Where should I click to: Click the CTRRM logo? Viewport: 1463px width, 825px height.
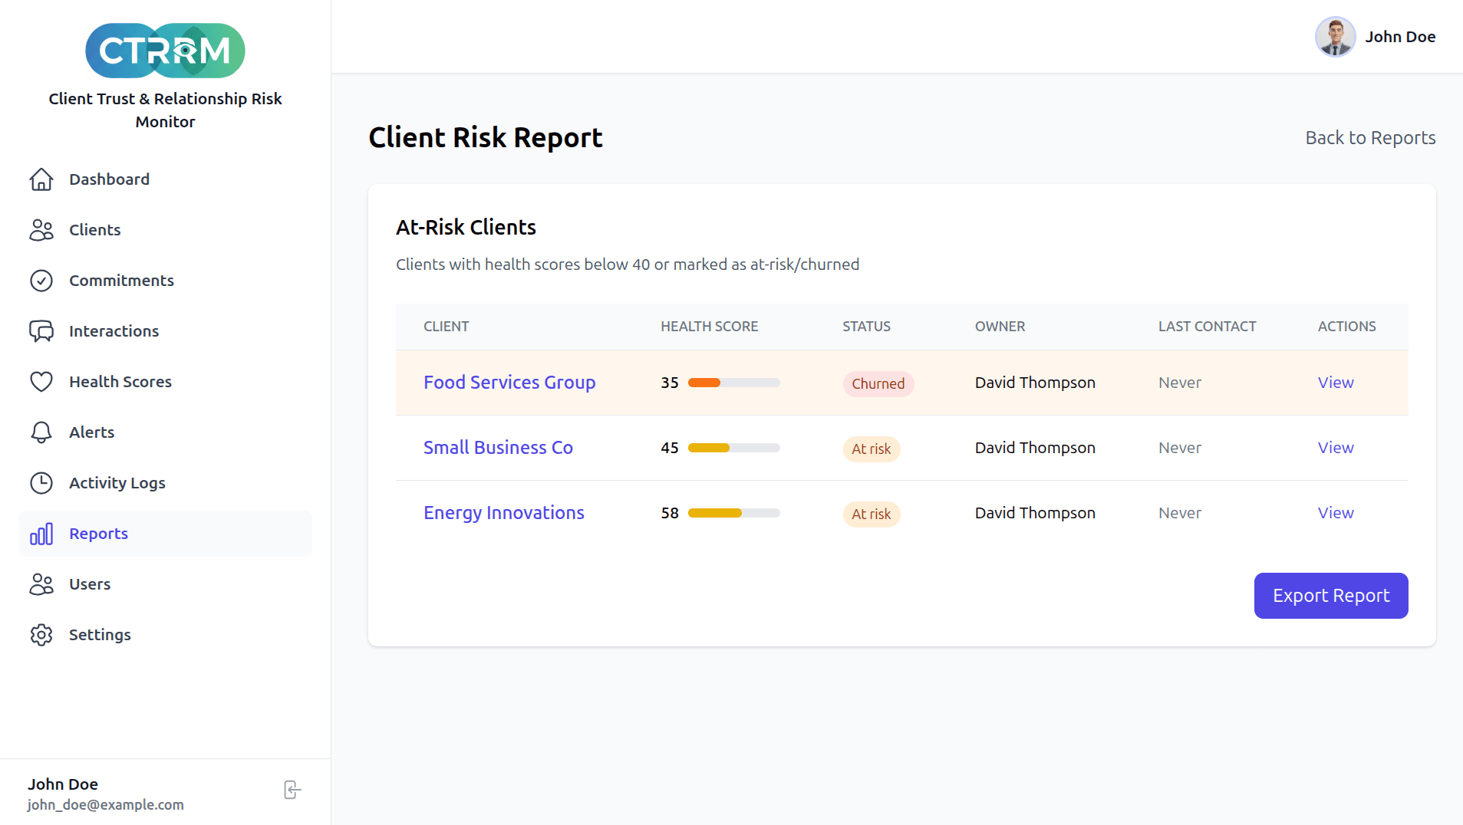(x=165, y=51)
